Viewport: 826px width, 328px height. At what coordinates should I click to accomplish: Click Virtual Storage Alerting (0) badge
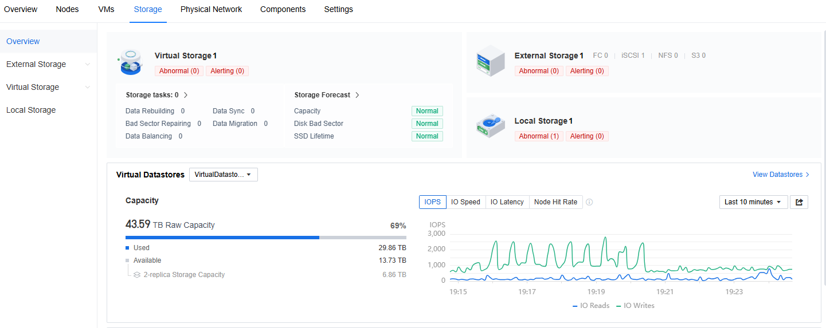click(227, 71)
